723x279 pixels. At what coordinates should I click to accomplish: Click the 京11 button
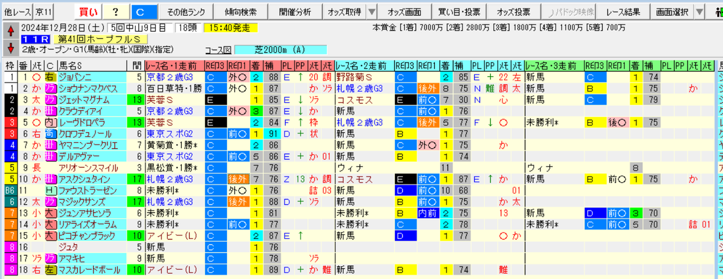point(43,12)
